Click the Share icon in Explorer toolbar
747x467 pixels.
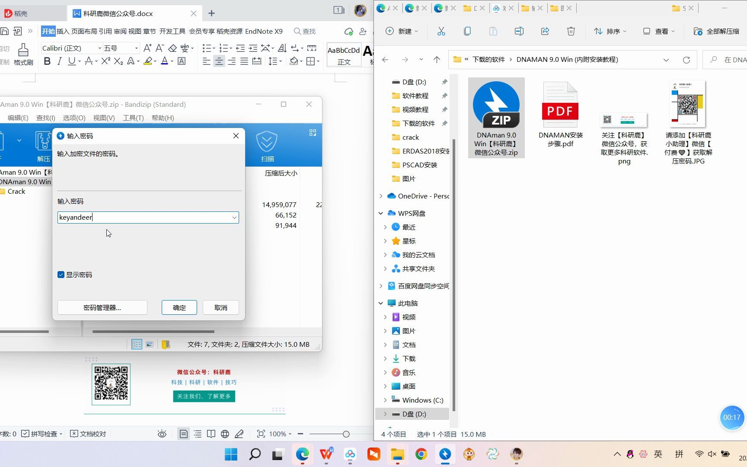(545, 31)
